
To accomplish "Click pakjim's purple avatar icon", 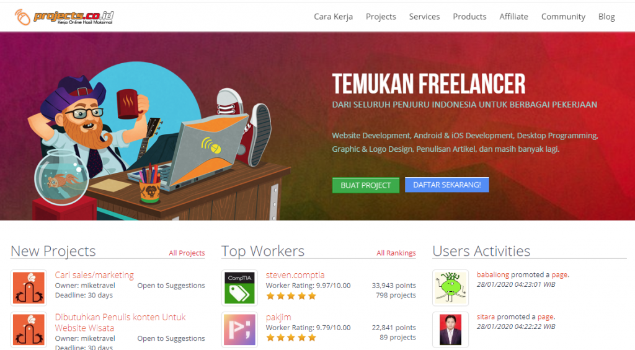I will (240, 330).
